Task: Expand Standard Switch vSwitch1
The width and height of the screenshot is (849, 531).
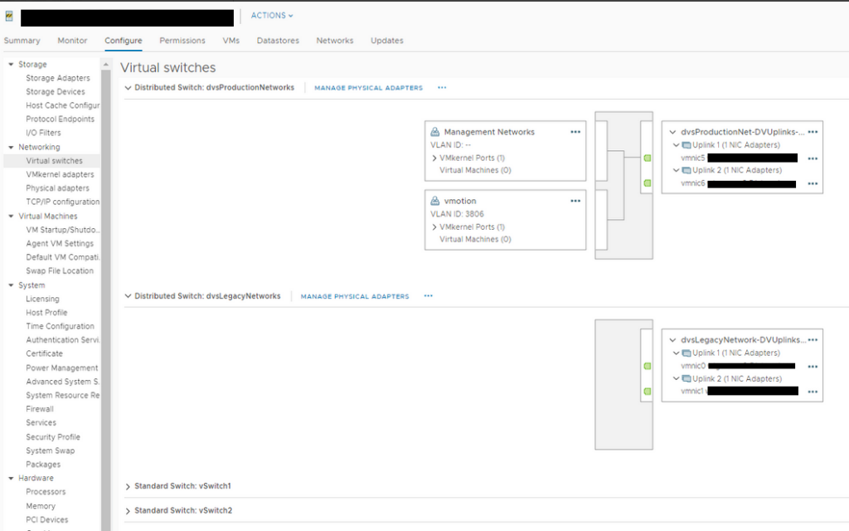Action: 128,486
